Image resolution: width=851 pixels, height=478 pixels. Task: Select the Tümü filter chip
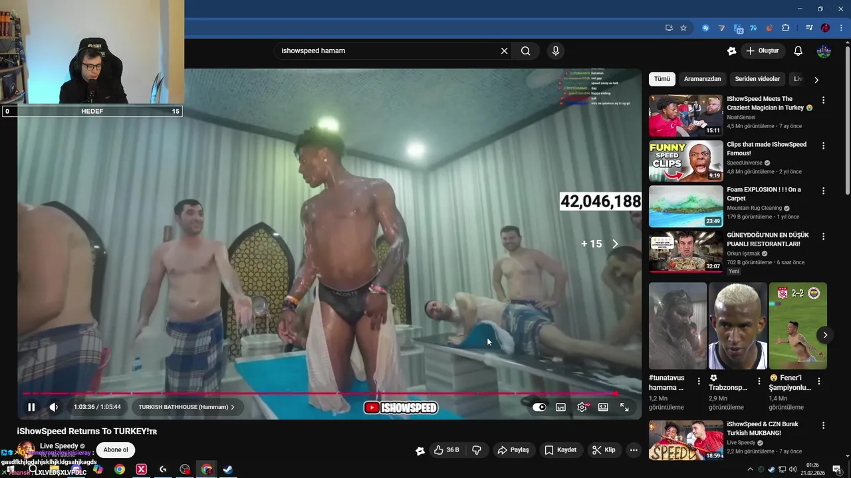(x=662, y=79)
